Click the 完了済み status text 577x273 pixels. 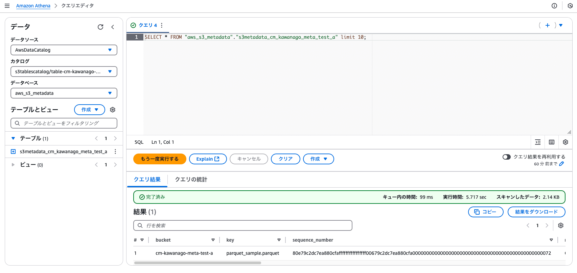point(156,197)
